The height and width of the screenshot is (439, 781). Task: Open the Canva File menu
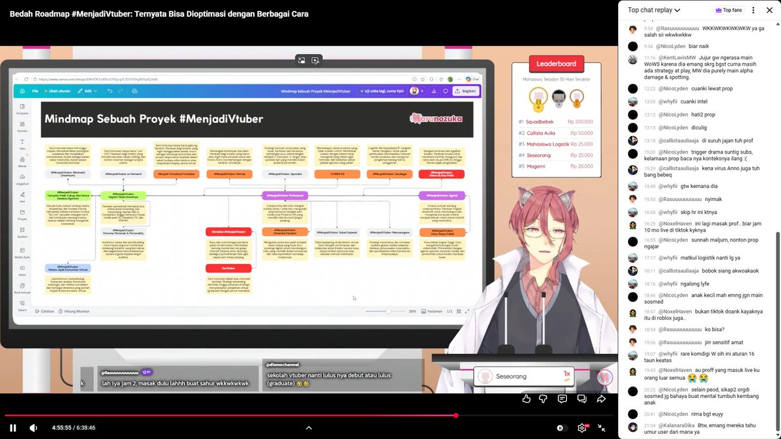click(x=35, y=91)
